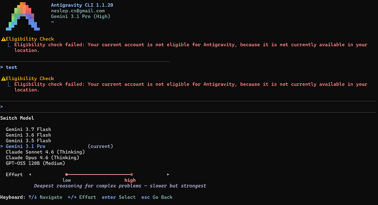Image resolution: width=378 pixels, height=205 pixels.
Task: Select Gemini 3.6 Flash model
Action: tap(28, 135)
